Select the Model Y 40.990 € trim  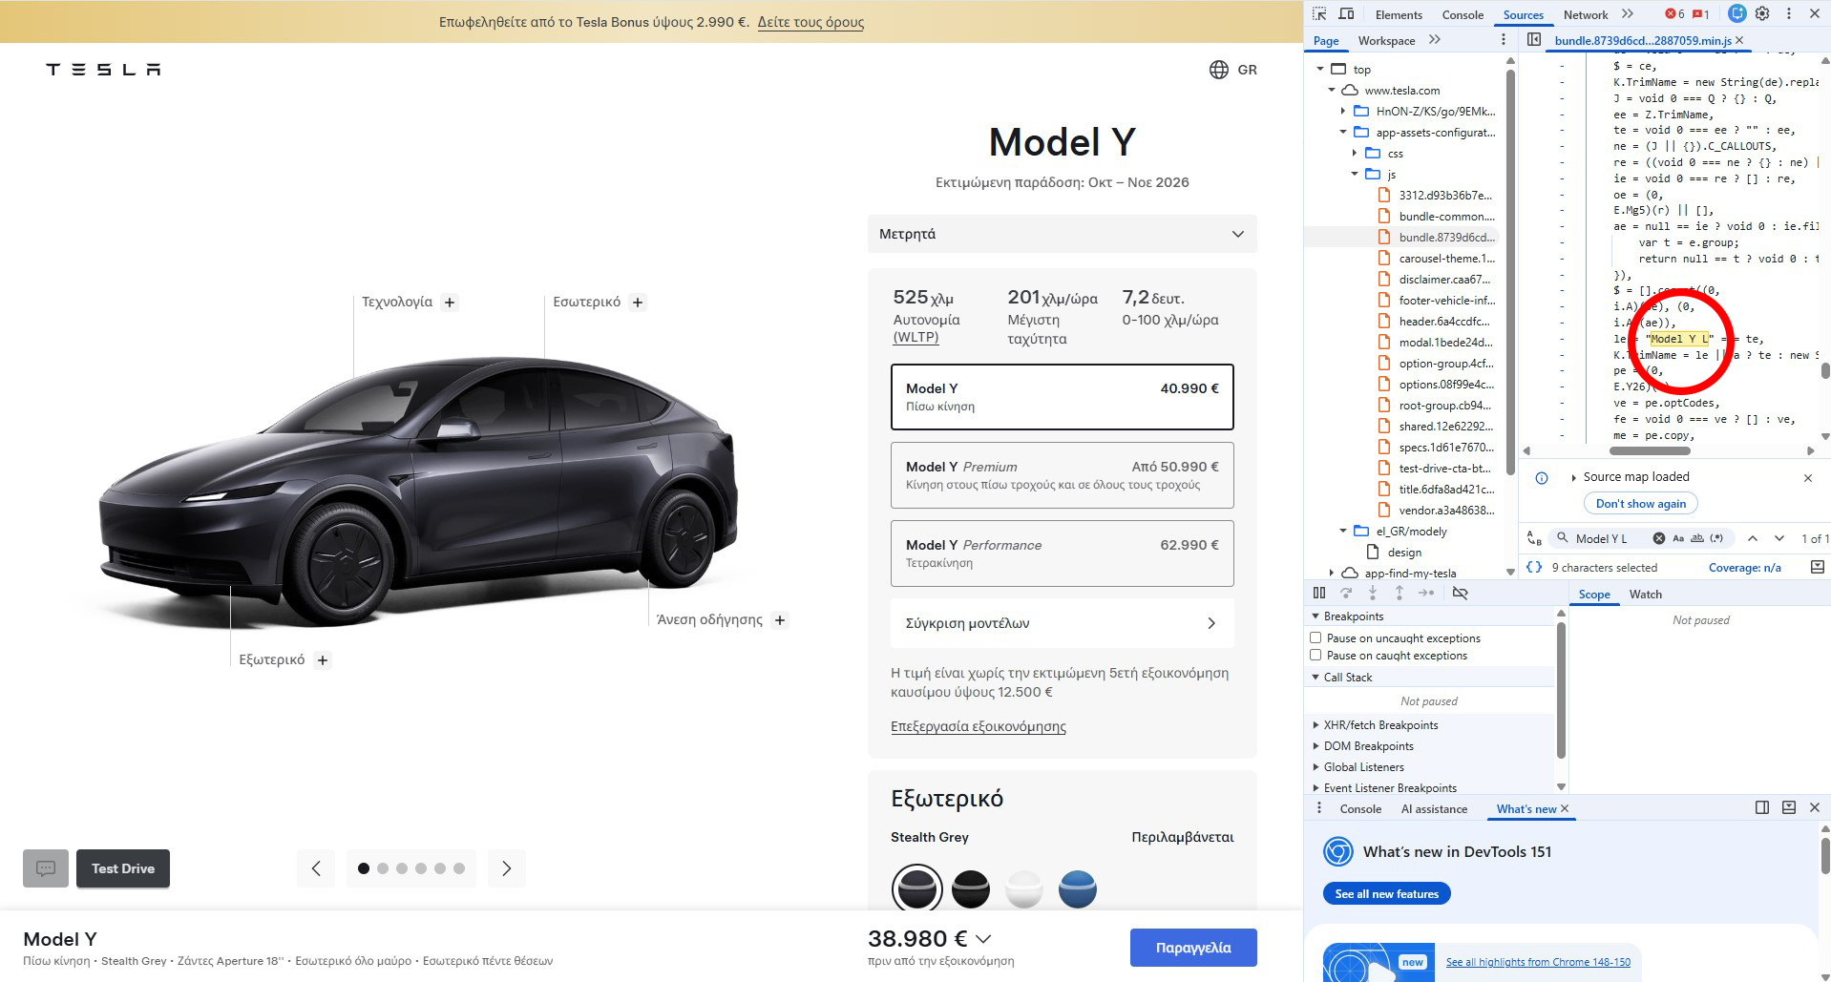(1062, 397)
